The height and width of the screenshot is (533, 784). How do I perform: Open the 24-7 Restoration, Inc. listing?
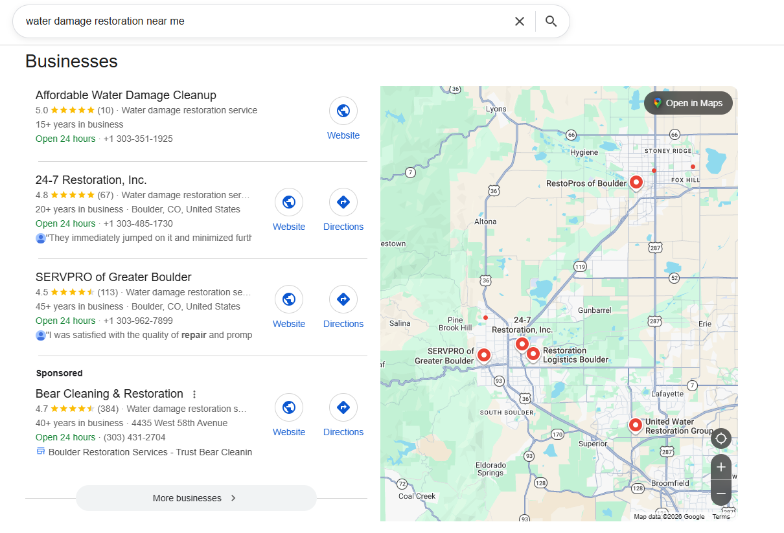(x=91, y=180)
